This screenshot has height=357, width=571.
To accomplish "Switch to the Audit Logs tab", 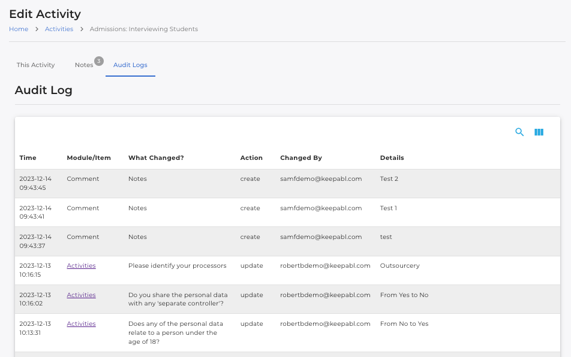I will click(x=130, y=65).
